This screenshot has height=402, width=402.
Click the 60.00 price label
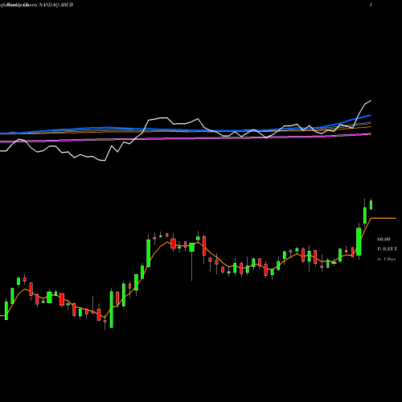384,239
